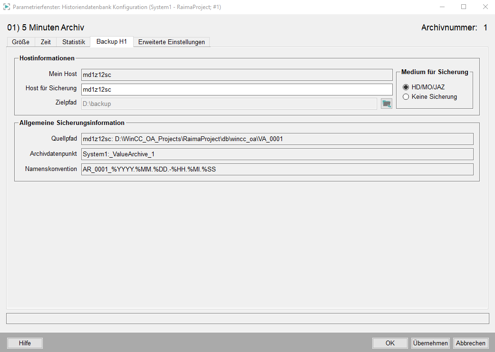Viewport: 495px width, 352px height.
Task: Switch to the Größe tab
Action: [x=21, y=42]
